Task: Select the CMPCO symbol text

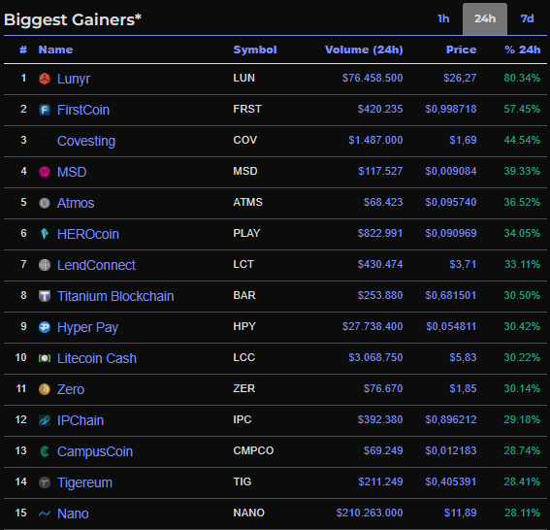Action: (x=253, y=450)
